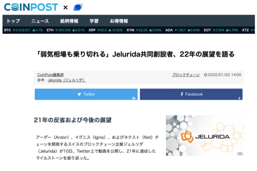This screenshot has height=171, width=257.
Task: Open the Jelurida（ジェルリダ） reference link
Action: pyautogui.click(x=67, y=80)
